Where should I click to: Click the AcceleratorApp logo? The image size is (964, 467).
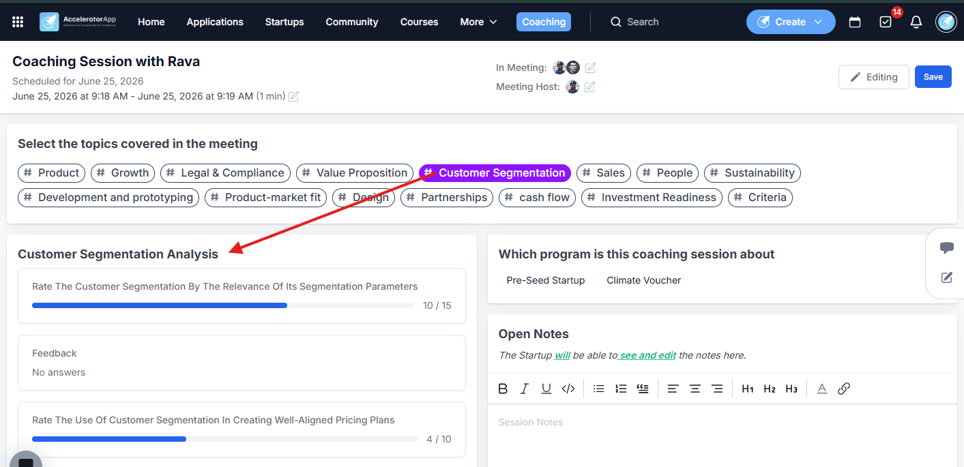[78, 22]
